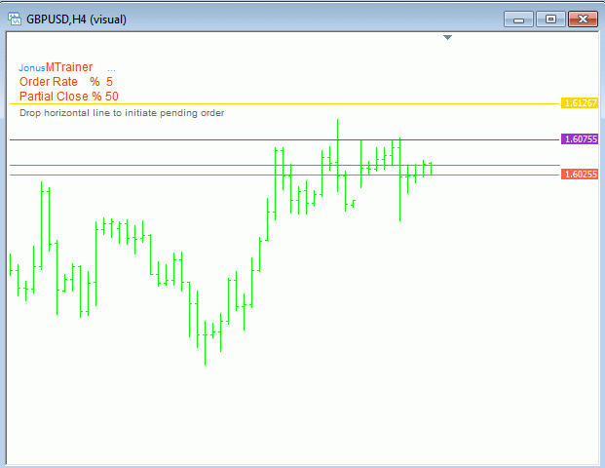Click the chart window icon in title bar
The height and width of the screenshot is (468, 605).
point(15,19)
